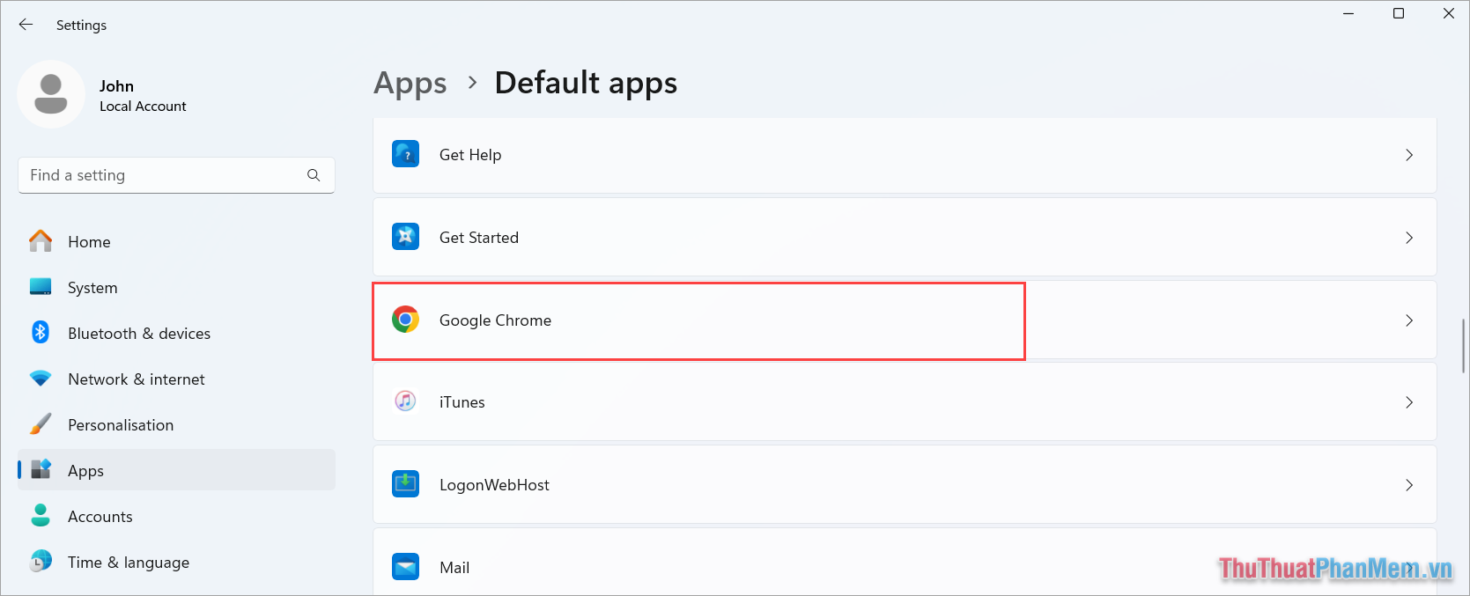Click the Apps sidebar icon
Screen dimensions: 1470x596
point(41,470)
